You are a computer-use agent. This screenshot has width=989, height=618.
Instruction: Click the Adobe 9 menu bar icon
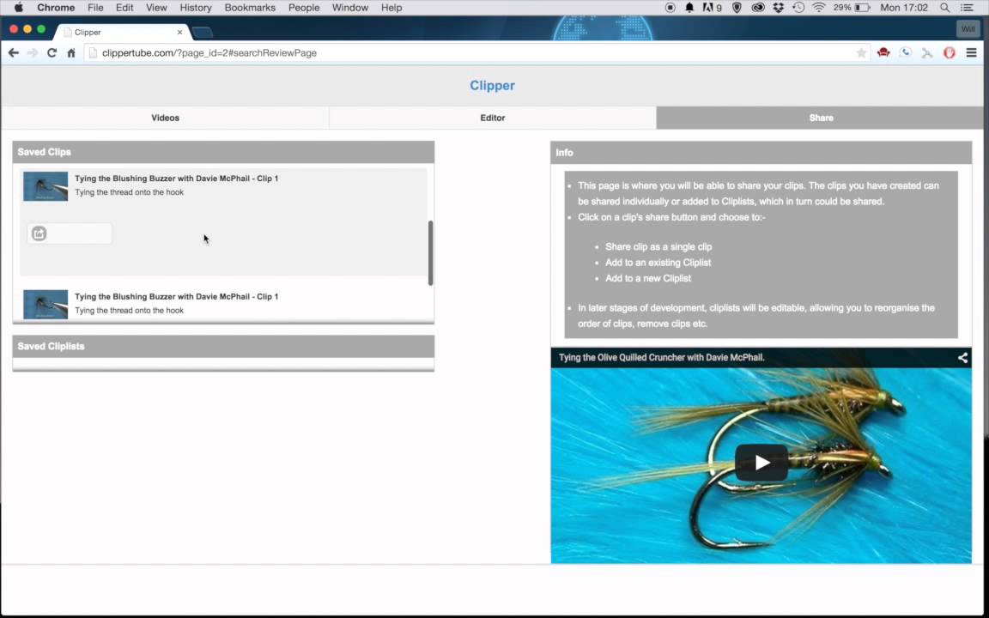tap(712, 8)
